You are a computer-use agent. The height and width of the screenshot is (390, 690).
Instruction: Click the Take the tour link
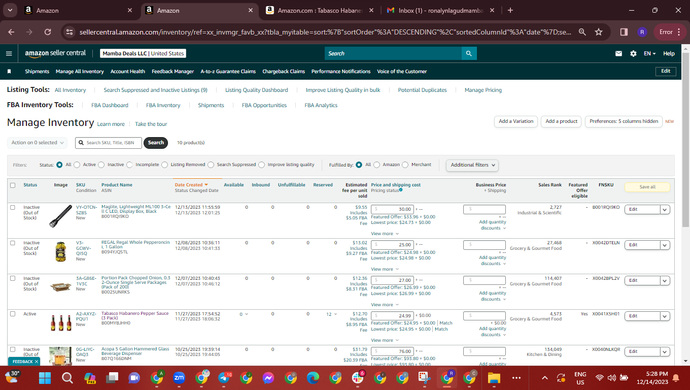[151, 124]
